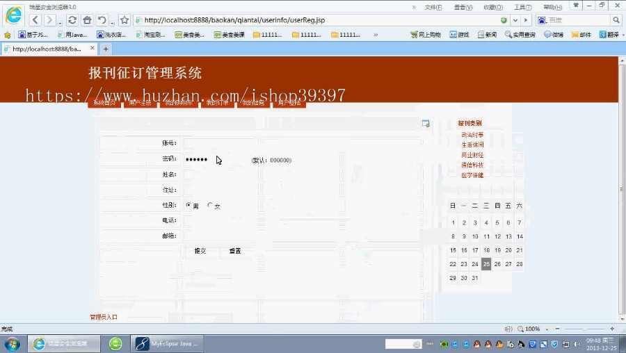Select the 女 gender radio button
This screenshot has height=353, width=626.
tap(210, 205)
